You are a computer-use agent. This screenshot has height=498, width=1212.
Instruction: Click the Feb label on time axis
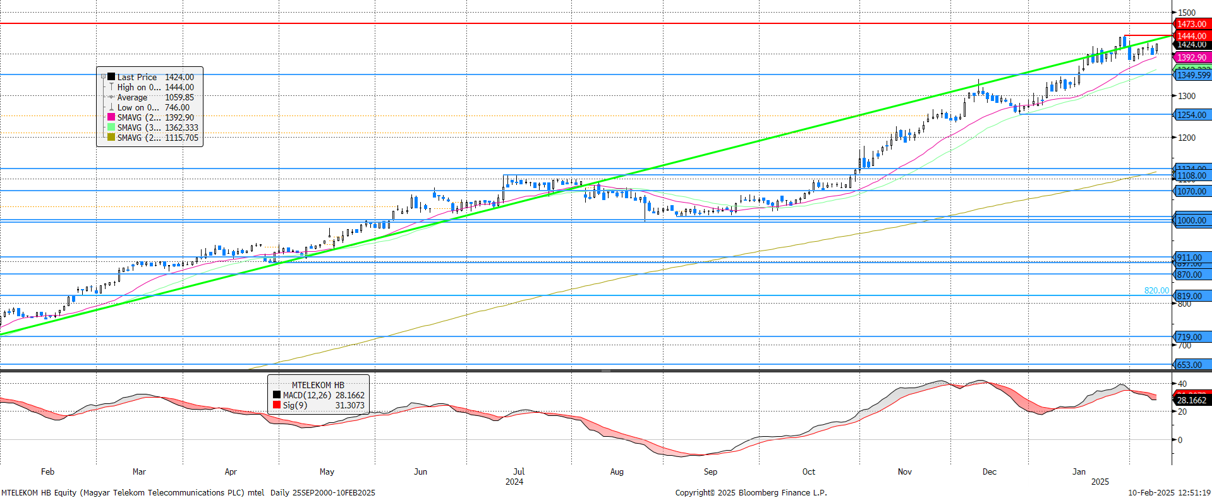point(47,471)
